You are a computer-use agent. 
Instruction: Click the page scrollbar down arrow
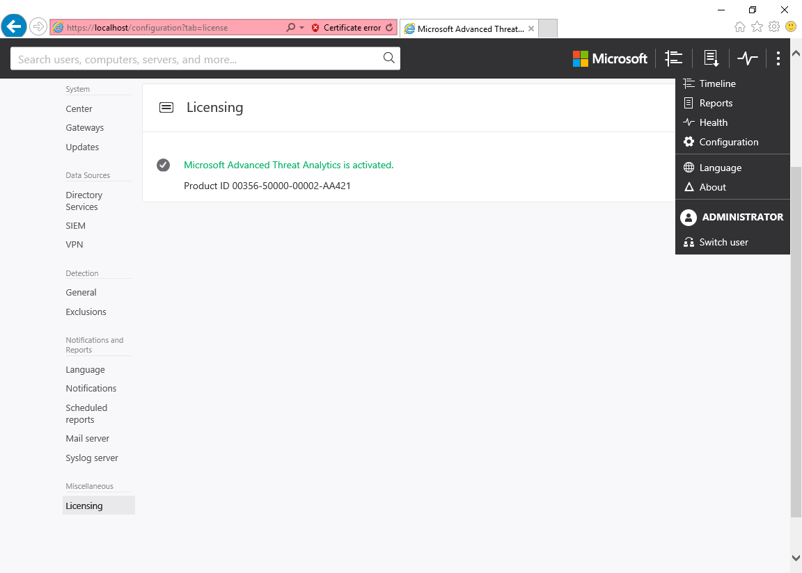click(x=796, y=558)
